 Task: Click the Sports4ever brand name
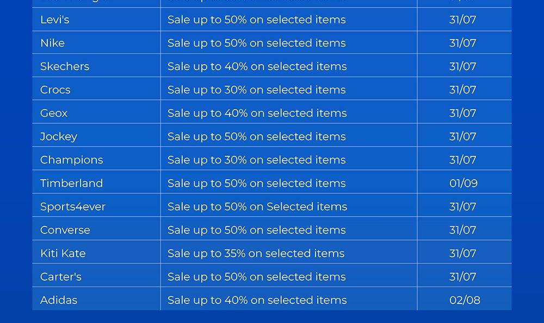click(73, 206)
